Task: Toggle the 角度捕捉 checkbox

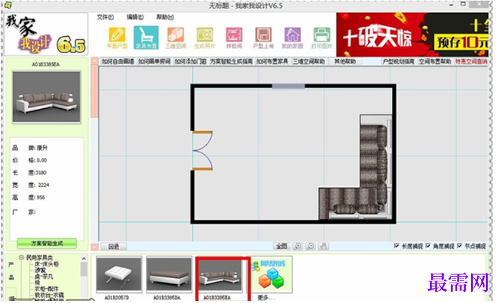Action: [428, 245]
